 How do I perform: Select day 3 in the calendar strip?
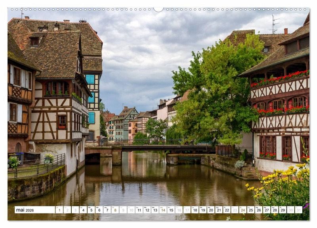75,210
